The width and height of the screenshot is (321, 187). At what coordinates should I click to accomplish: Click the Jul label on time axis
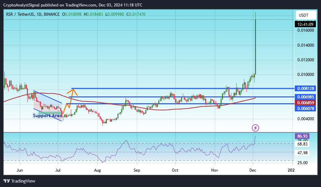[58, 170]
